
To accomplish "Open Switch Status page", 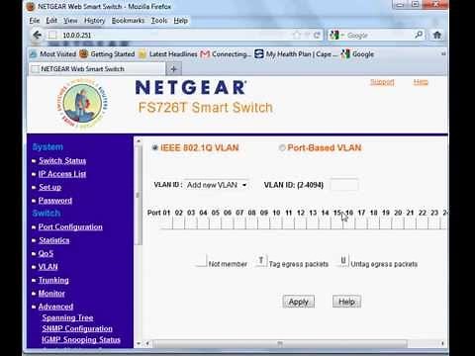I will (x=62, y=160).
